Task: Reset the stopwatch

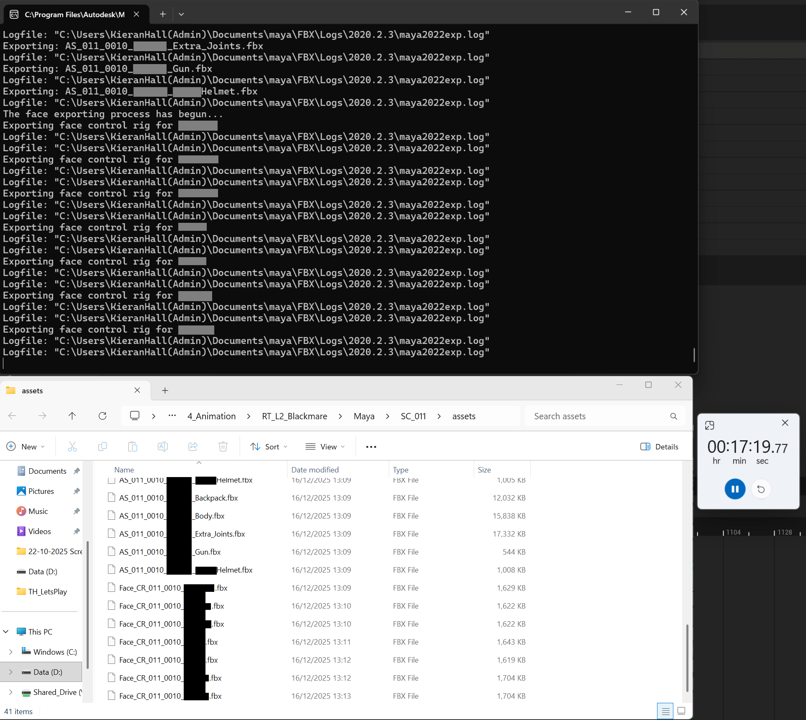Action: click(761, 489)
